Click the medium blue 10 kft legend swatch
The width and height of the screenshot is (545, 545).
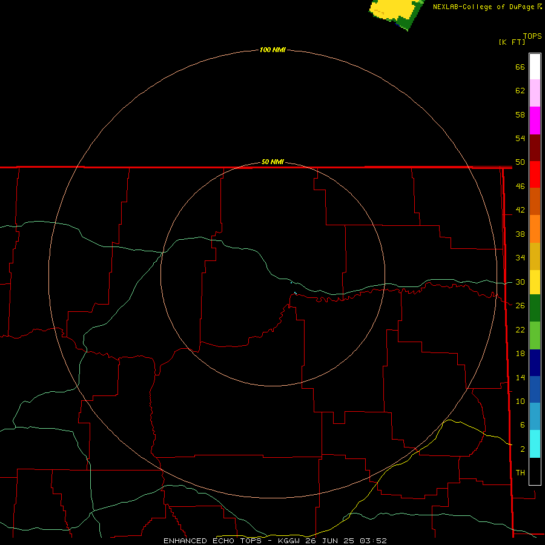[x=535, y=389]
